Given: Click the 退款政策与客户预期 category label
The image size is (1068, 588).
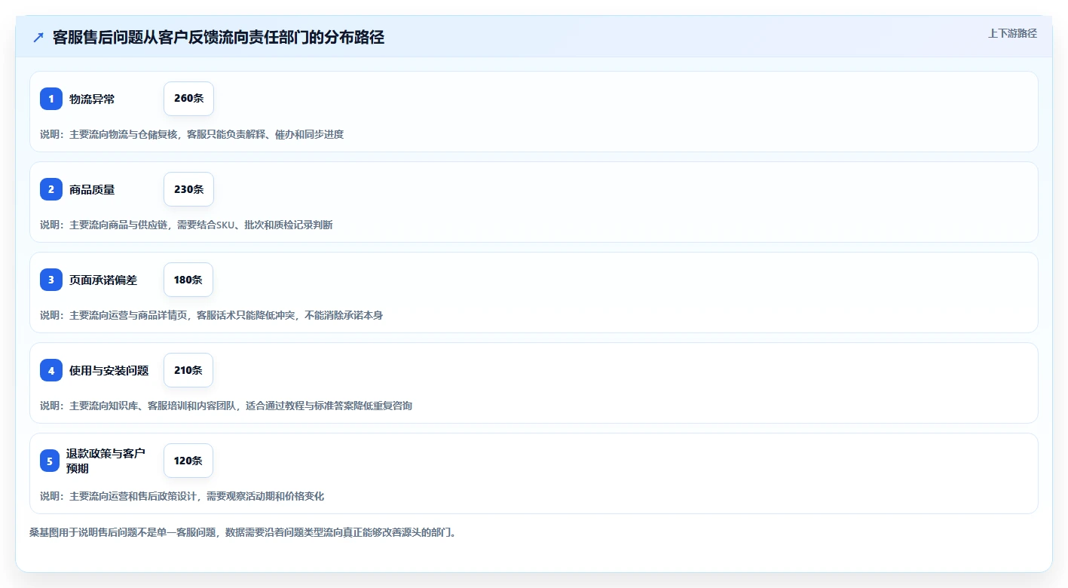Looking at the screenshot, I should click(x=106, y=461).
